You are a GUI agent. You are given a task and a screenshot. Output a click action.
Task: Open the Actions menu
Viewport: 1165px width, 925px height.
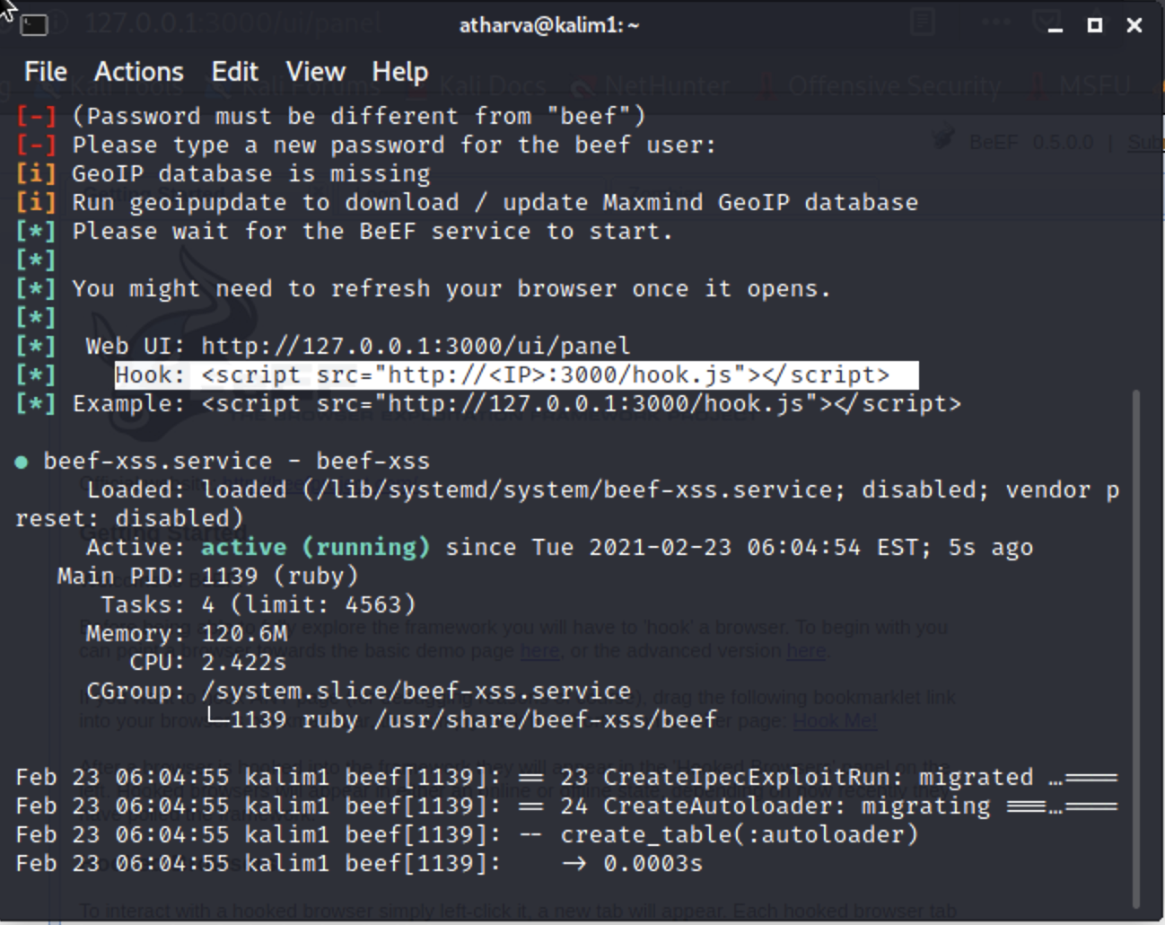click(139, 72)
